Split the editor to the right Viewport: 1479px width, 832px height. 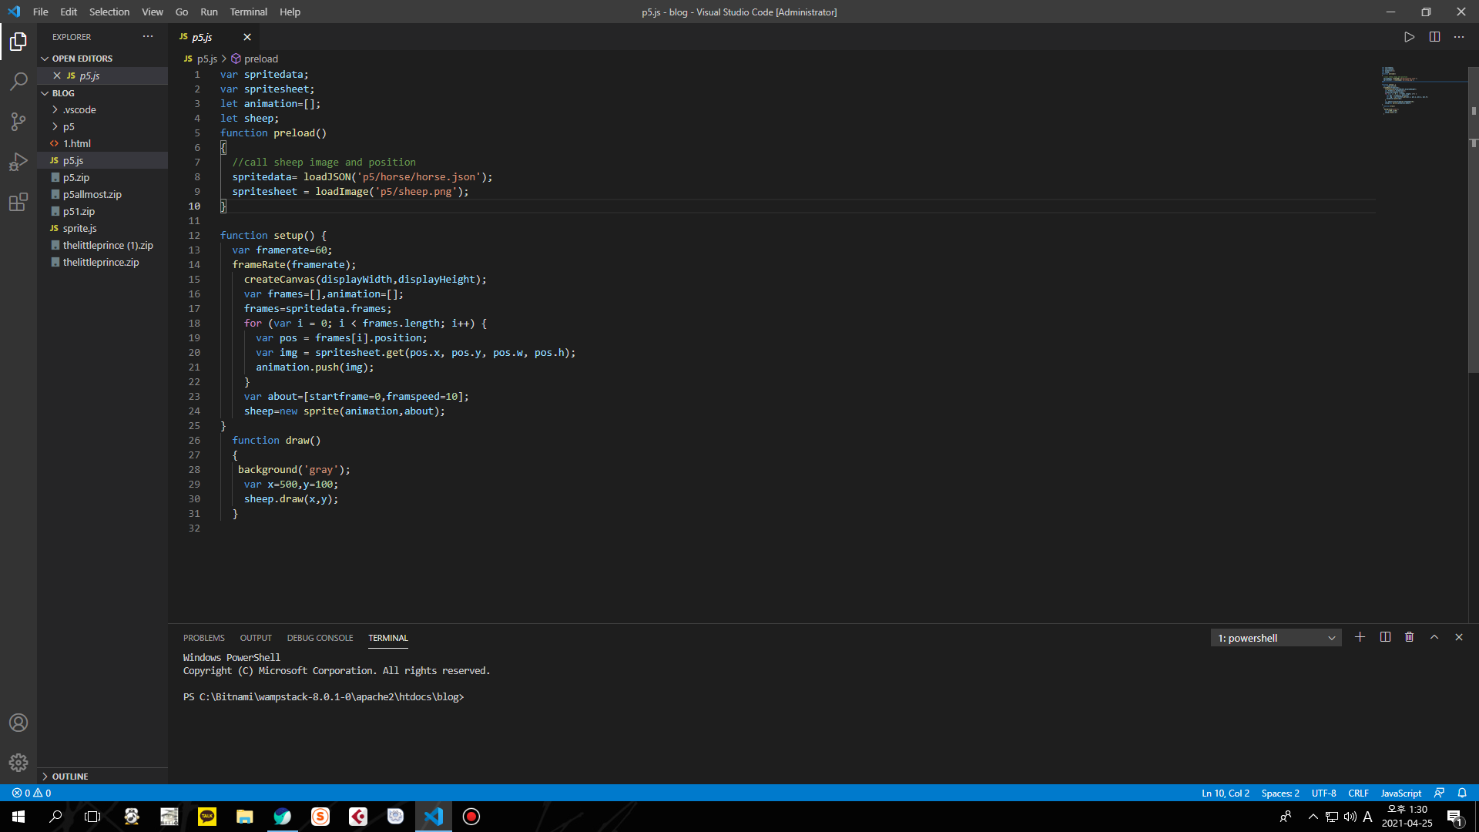coord(1434,37)
